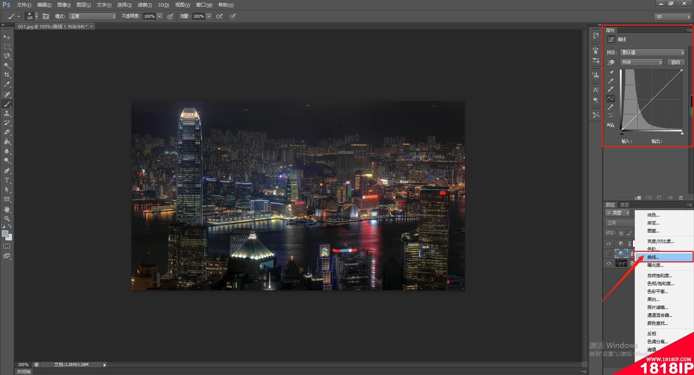The height and width of the screenshot is (375, 694).
Task: Toggle clip-to-layer button in Properties footer
Action: [x=638, y=198]
